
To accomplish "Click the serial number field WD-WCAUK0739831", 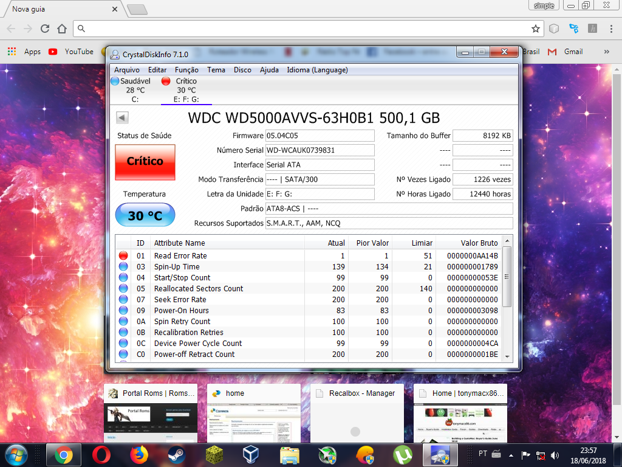I will tap(320, 150).
